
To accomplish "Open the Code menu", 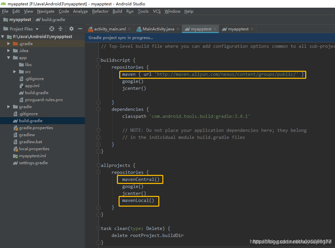I will [x=64, y=11].
